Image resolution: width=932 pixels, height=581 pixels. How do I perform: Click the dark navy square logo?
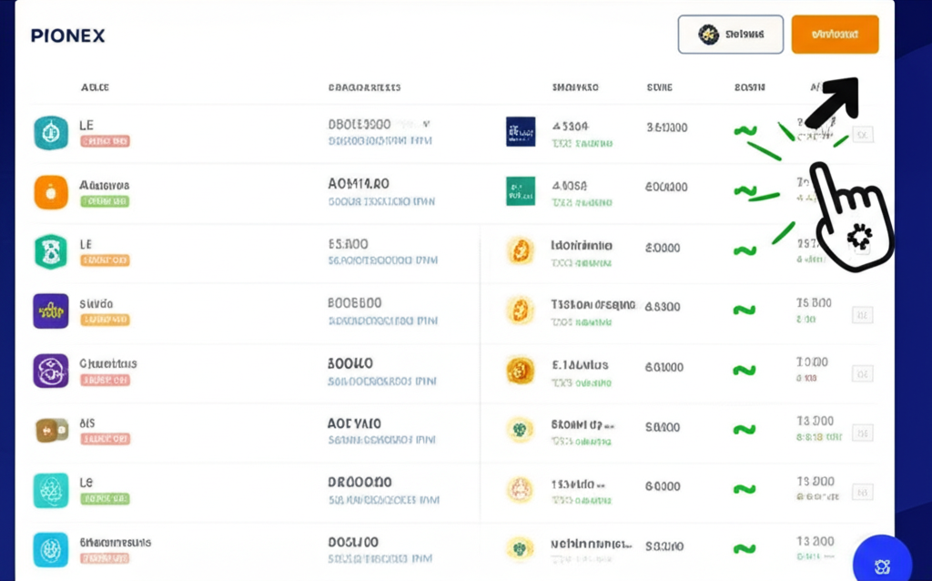point(521,132)
